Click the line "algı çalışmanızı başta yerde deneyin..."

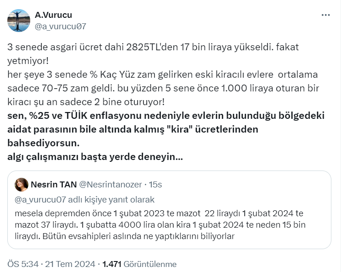(95, 157)
